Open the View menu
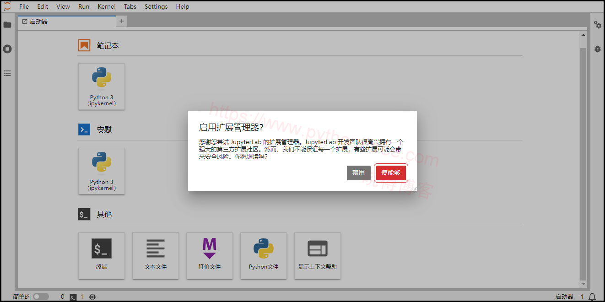 [x=63, y=6]
